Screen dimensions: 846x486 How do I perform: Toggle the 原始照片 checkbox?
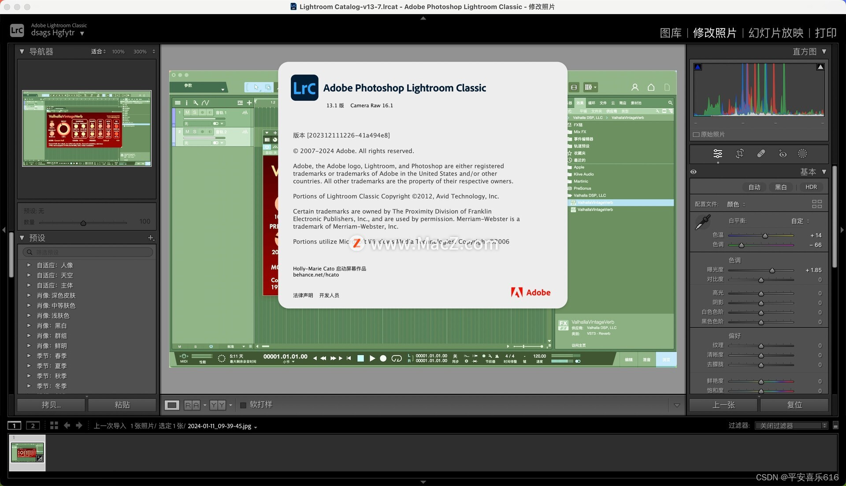tap(696, 134)
